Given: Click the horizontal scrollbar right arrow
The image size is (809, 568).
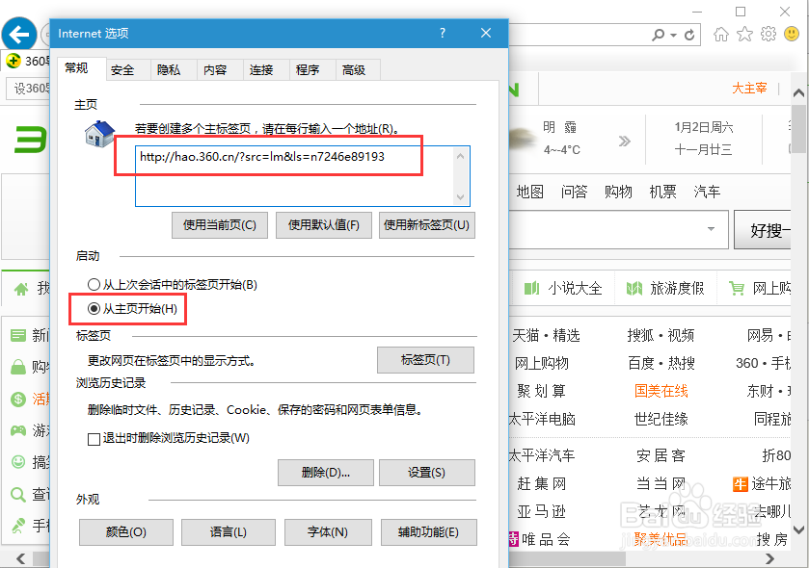Looking at the screenshot, I should (769, 558).
